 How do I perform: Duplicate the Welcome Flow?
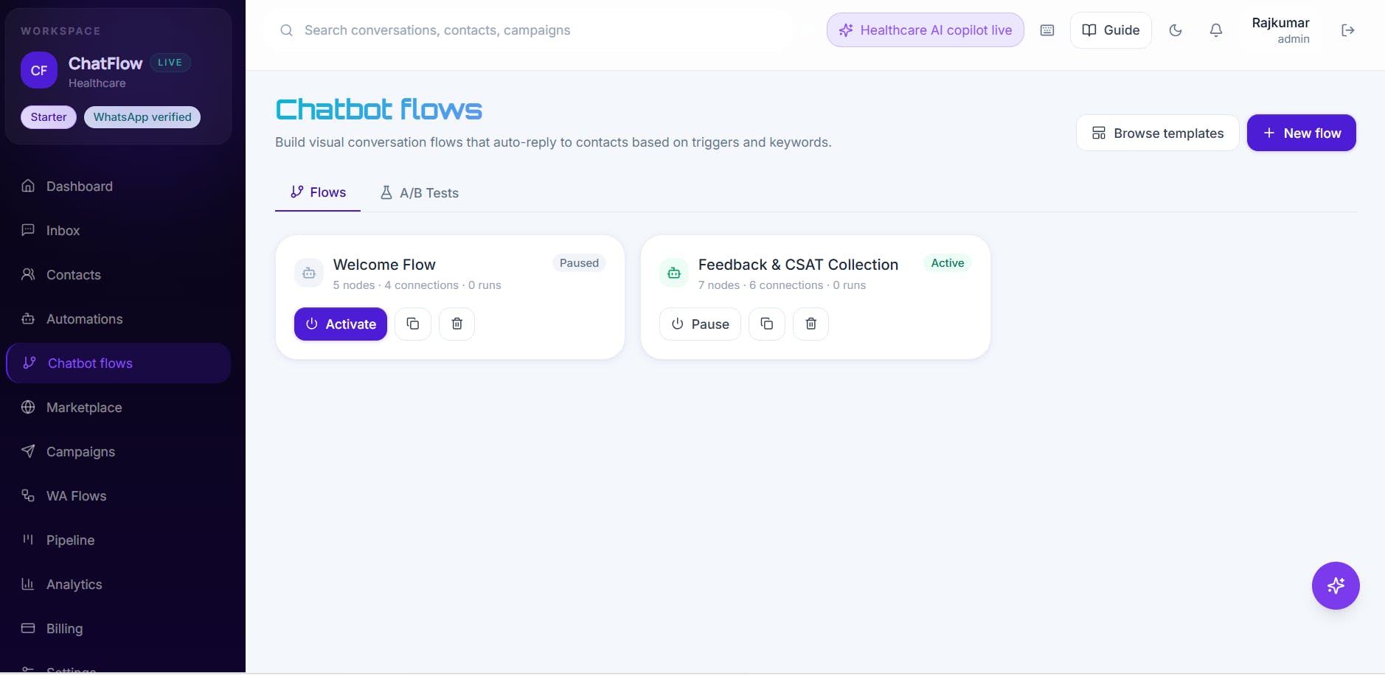pos(413,324)
